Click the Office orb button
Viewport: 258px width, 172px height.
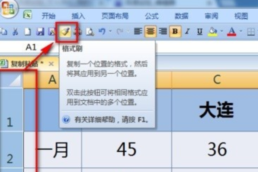pos(9,9)
